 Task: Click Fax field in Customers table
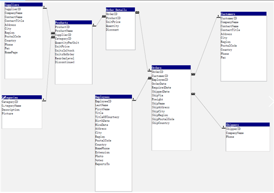(x=223, y=58)
